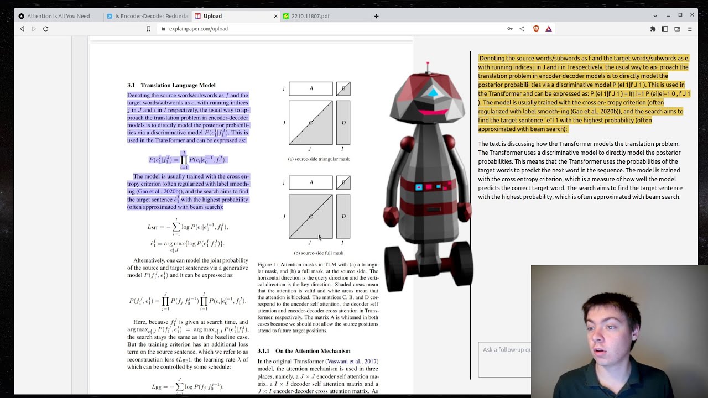This screenshot has width=708, height=398.
Task: Click matrix A in the triangular mask diagram
Action: (311, 88)
